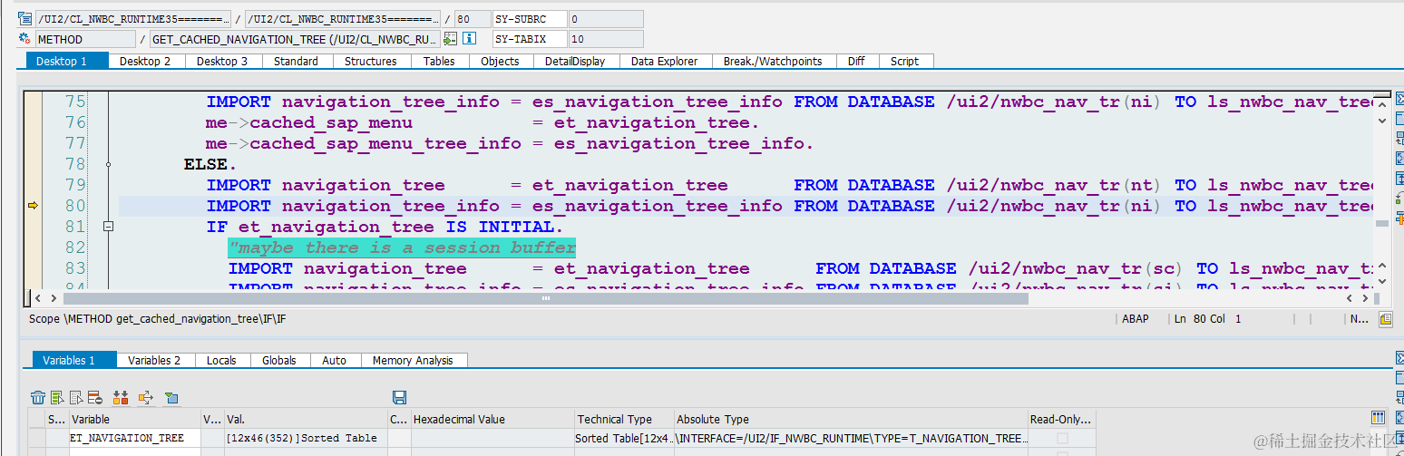The width and height of the screenshot is (1404, 456).
Task: Click the note icon at the status bar's right end
Action: (x=1386, y=319)
